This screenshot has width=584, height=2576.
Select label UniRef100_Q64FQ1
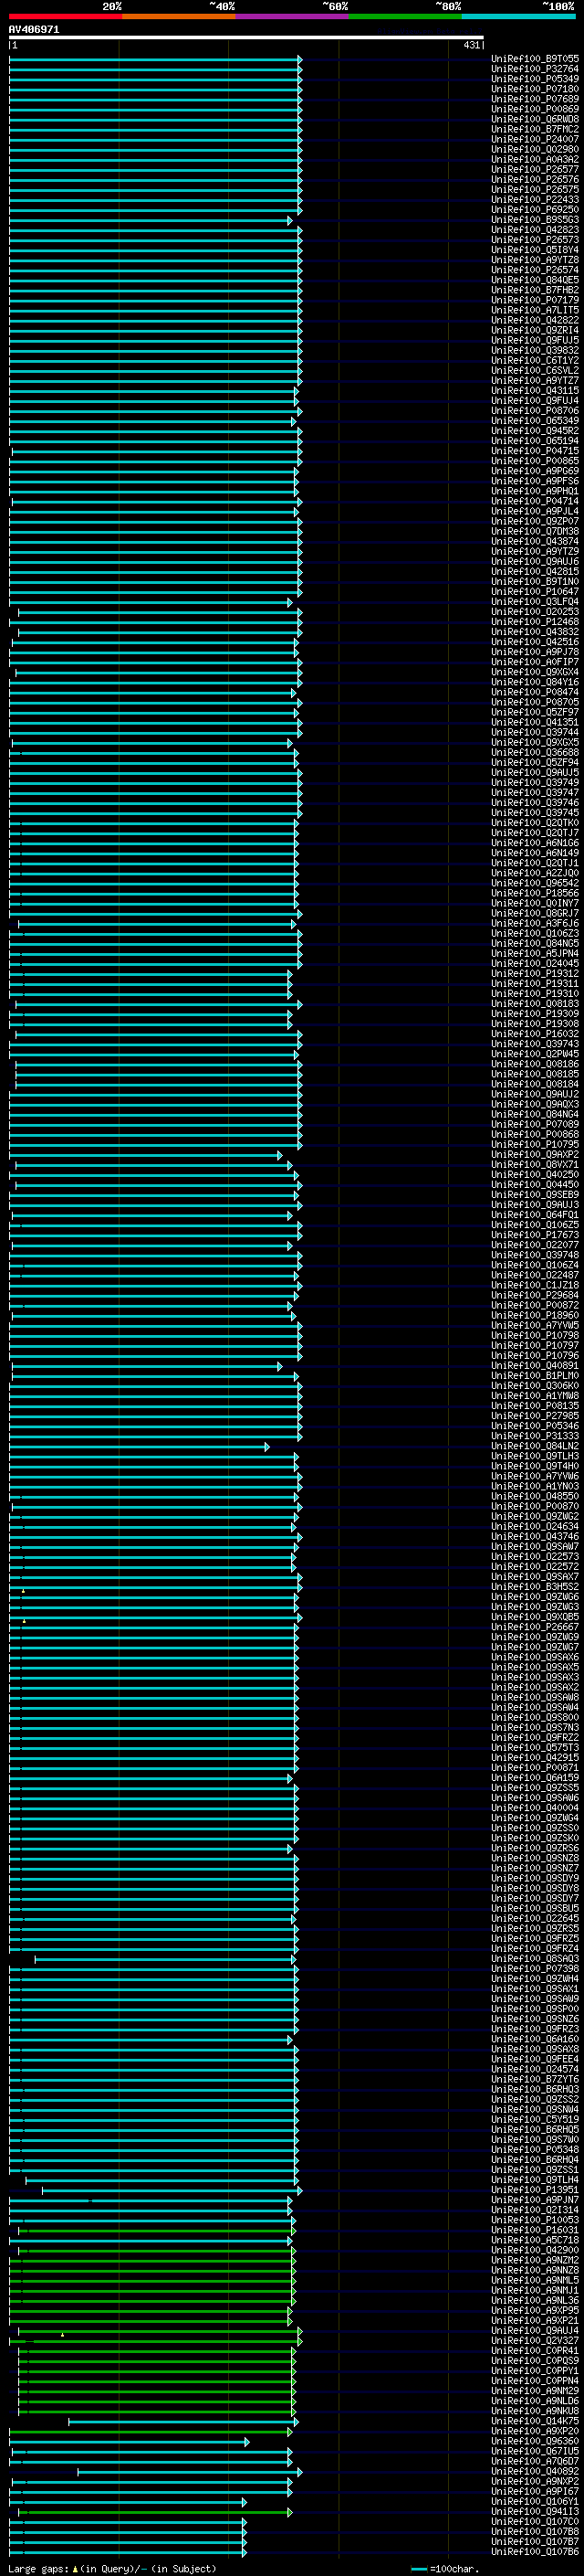(535, 1215)
